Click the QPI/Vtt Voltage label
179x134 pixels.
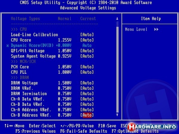[28, 51]
